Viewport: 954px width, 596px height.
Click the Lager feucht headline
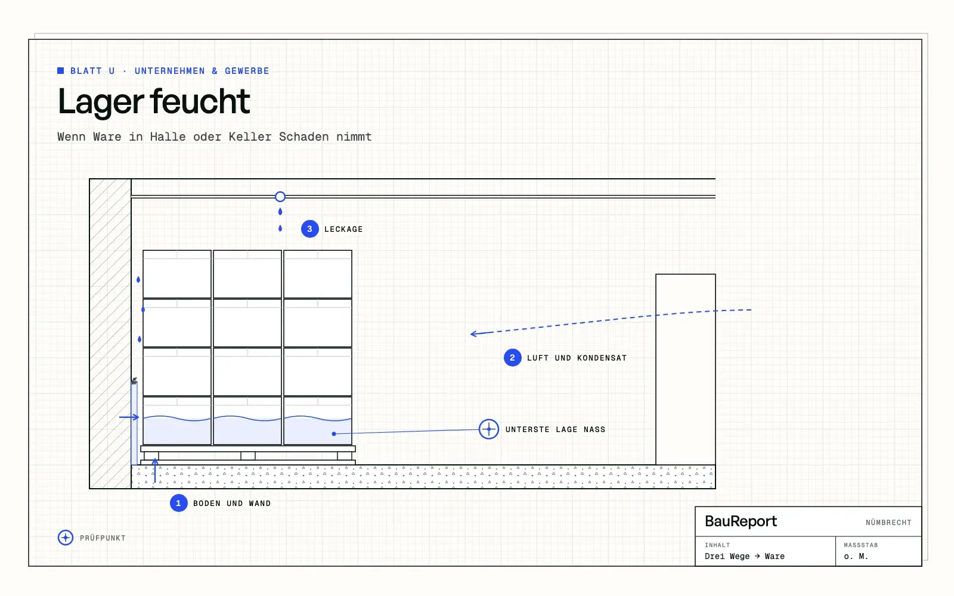coord(154,101)
